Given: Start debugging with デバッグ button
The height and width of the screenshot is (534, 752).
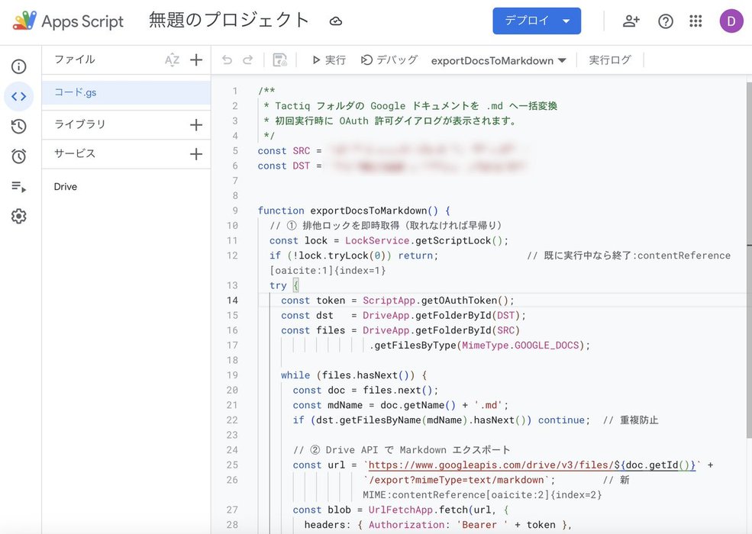Looking at the screenshot, I should (x=389, y=60).
